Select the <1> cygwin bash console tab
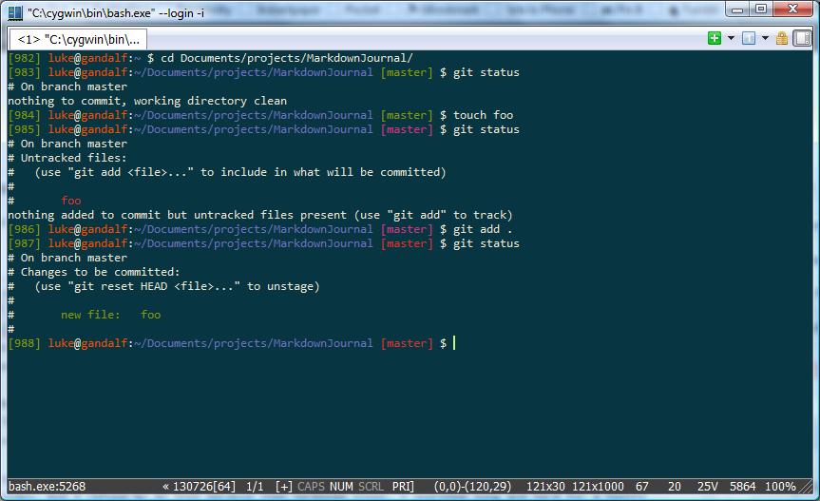The width and height of the screenshot is (820, 501). pos(78,39)
